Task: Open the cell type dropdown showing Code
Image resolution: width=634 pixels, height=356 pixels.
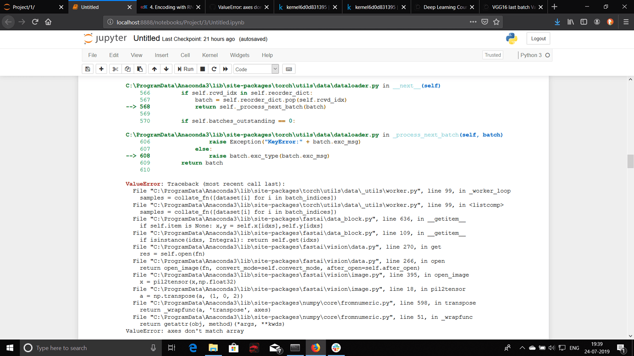Action: click(x=256, y=69)
